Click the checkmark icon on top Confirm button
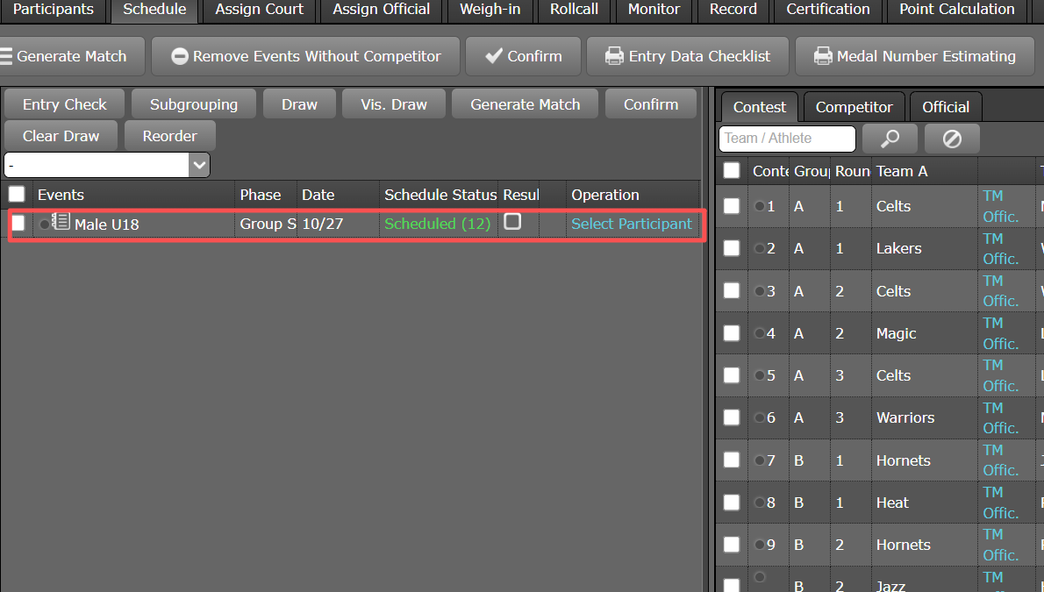 493,56
